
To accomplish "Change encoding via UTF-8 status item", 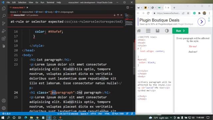I will 93,114.
